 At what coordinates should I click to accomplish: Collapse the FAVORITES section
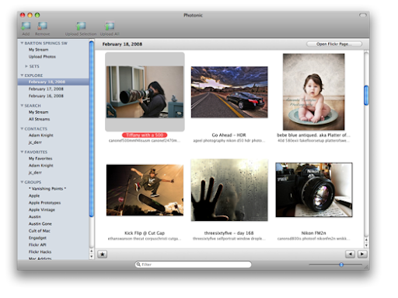click(x=22, y=152)
